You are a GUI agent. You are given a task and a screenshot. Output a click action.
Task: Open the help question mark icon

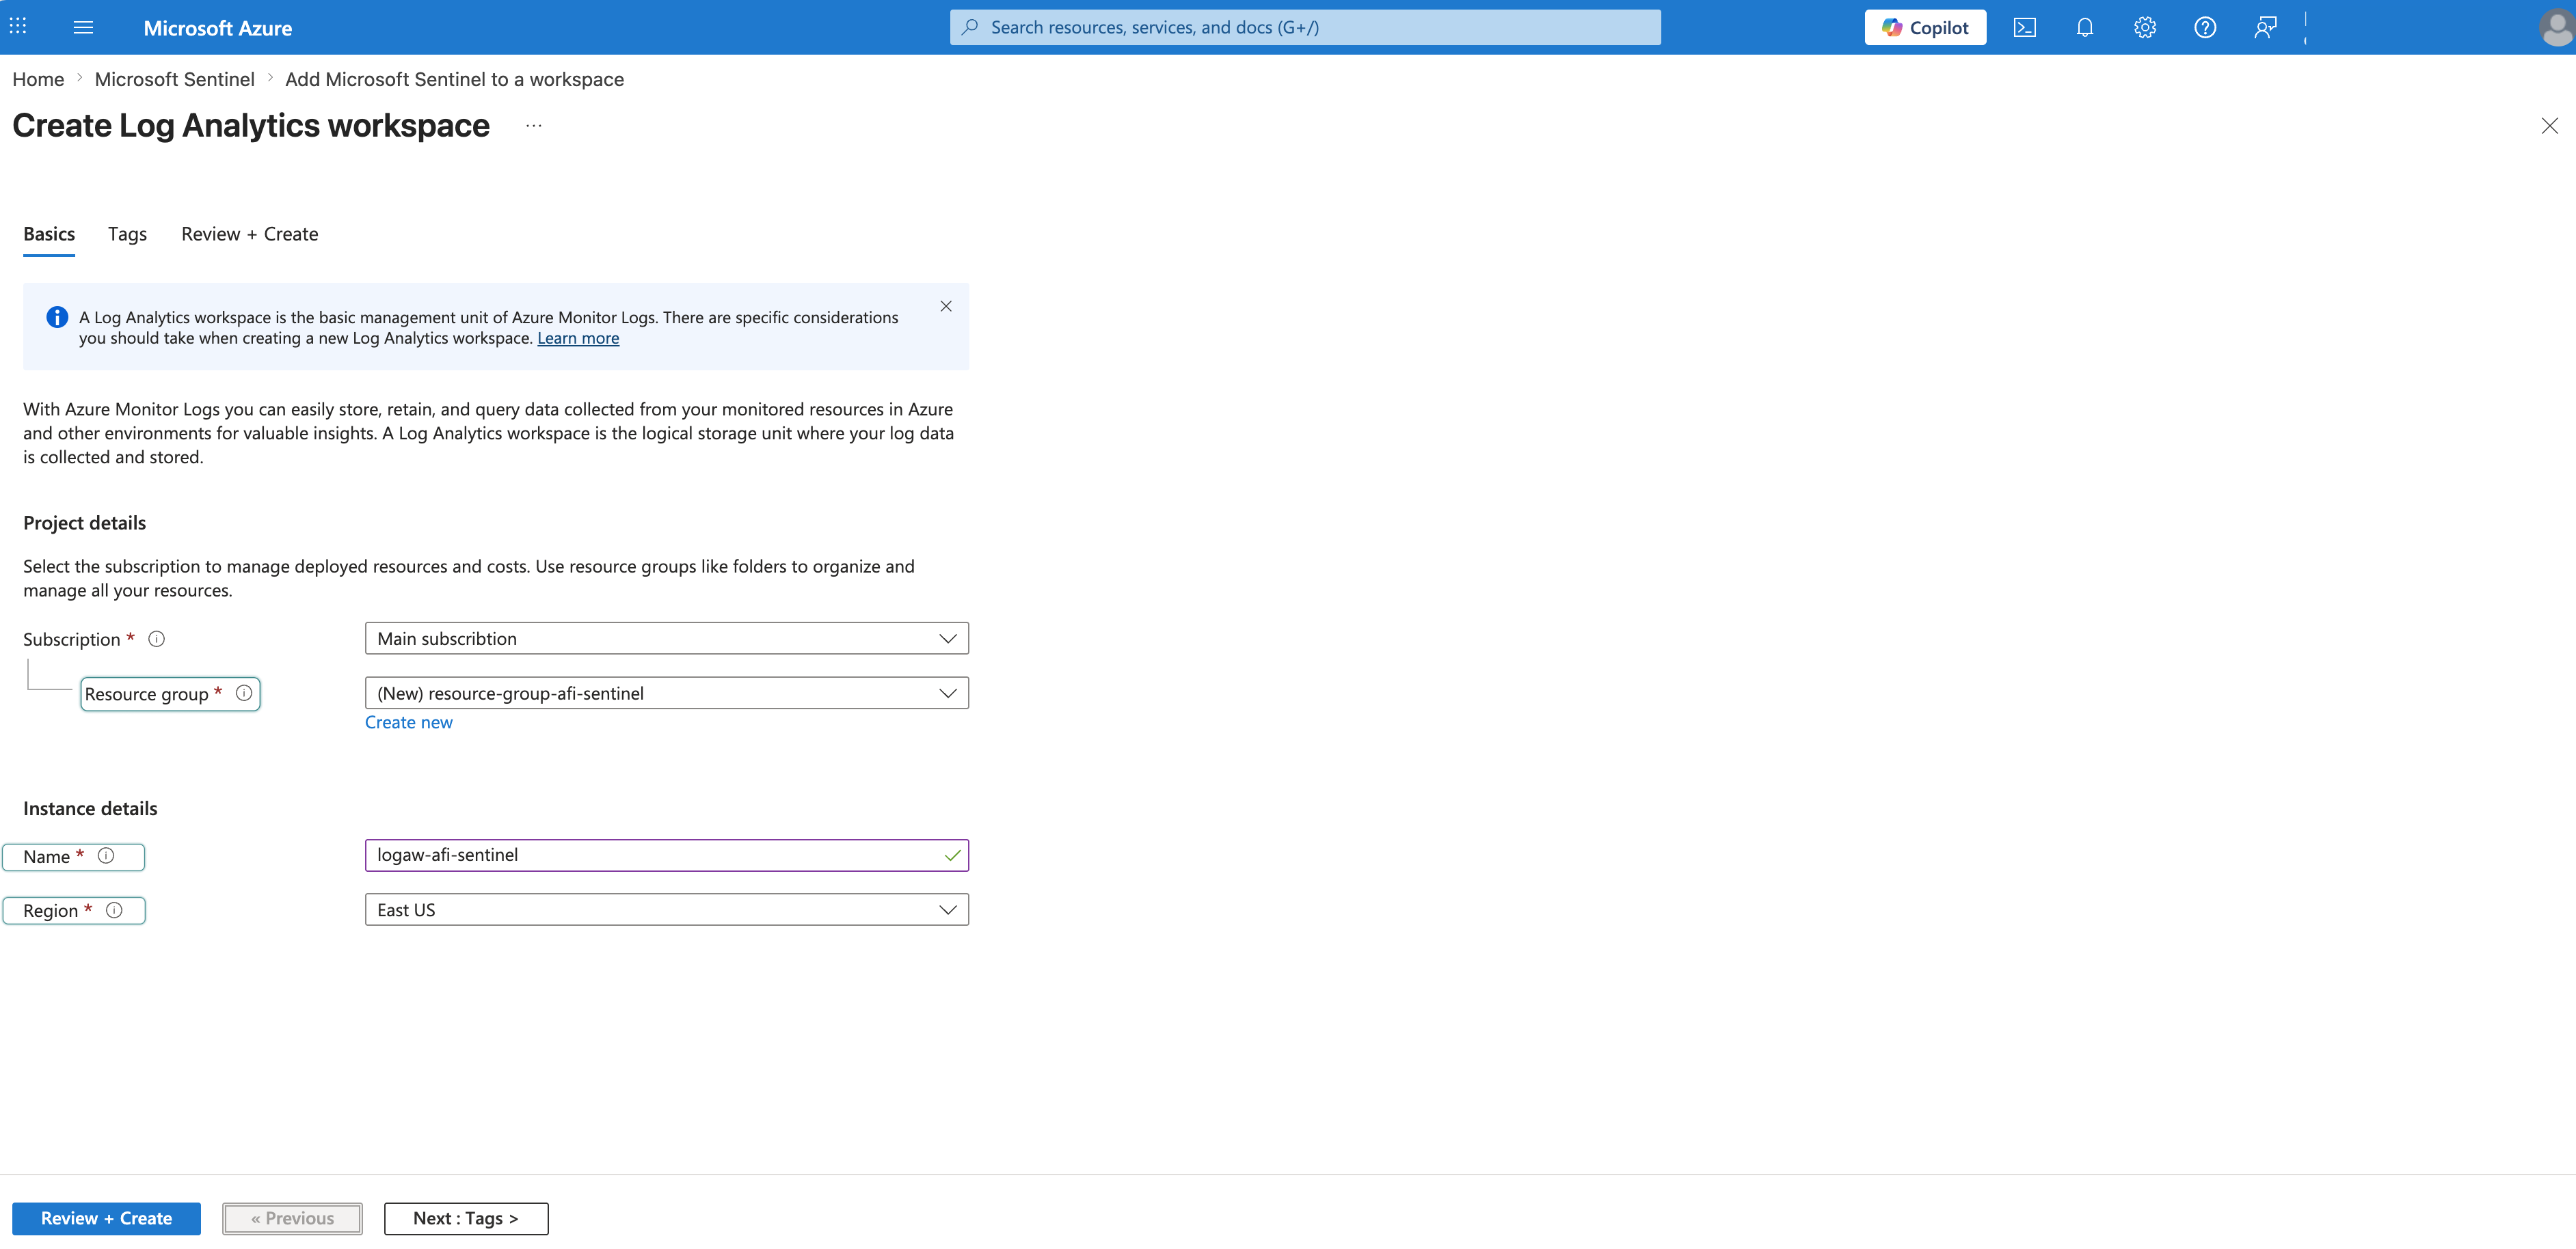[2205, 27]
